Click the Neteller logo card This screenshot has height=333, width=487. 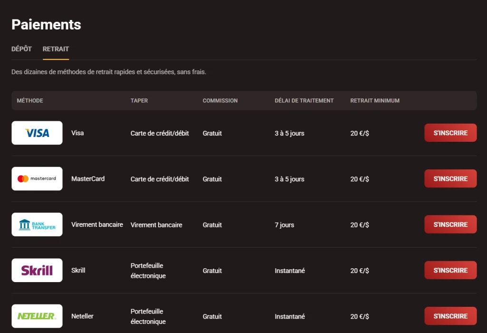coord(37,316)
